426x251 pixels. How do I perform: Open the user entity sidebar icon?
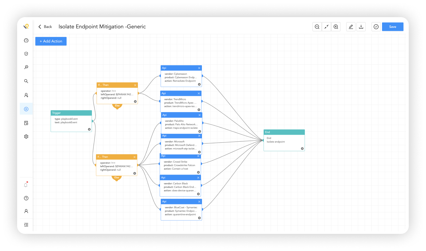(x=26, y=95)
